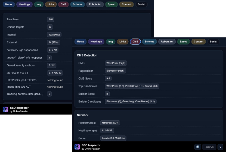This screenshot has width=226, height=152.
Task: Click the Image links w/o ALT label
Action: [x=18, y=87]
